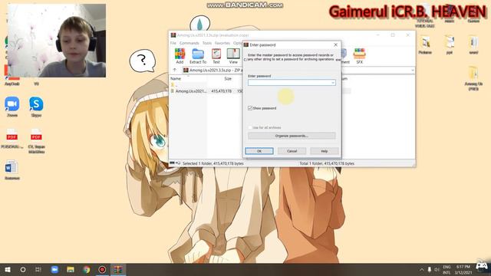Confirm password with the OK button
The image size is (491, 276).
click(x=259, y=151)
